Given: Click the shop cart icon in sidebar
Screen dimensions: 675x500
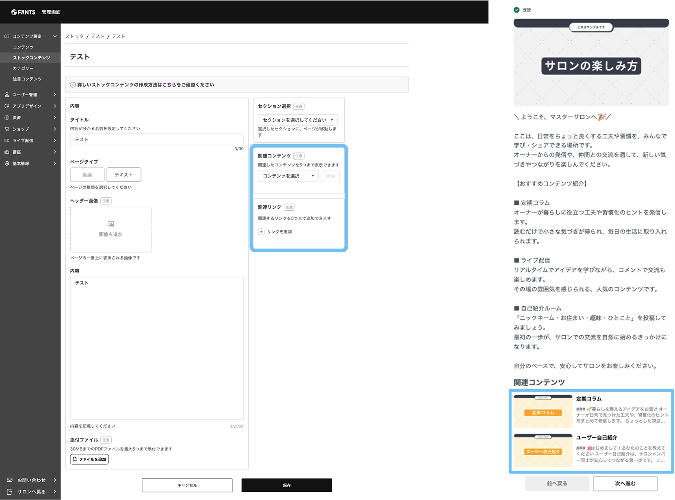Looking at the screenshot, I should click(7, 129).
